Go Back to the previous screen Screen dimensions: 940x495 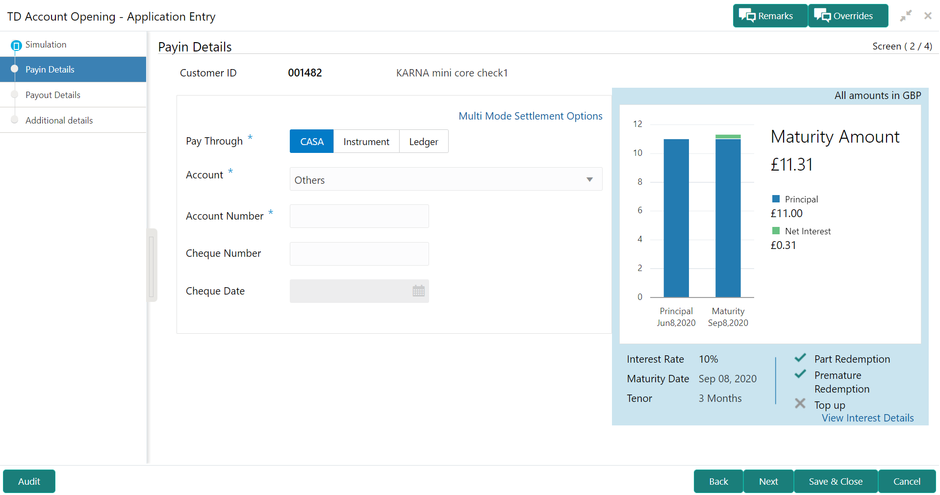(718, 481)
